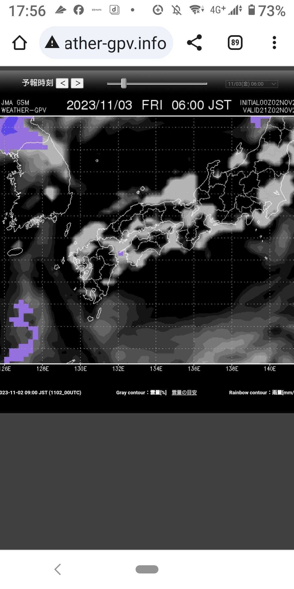The width and height of the screenshot is (294, 589).
Task: Expand the 11/03(金) 06:00 time dropdown
Action: (252, 84)
